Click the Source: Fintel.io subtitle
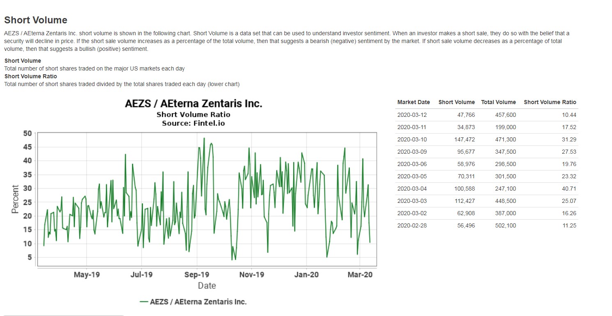 (193, 123)
